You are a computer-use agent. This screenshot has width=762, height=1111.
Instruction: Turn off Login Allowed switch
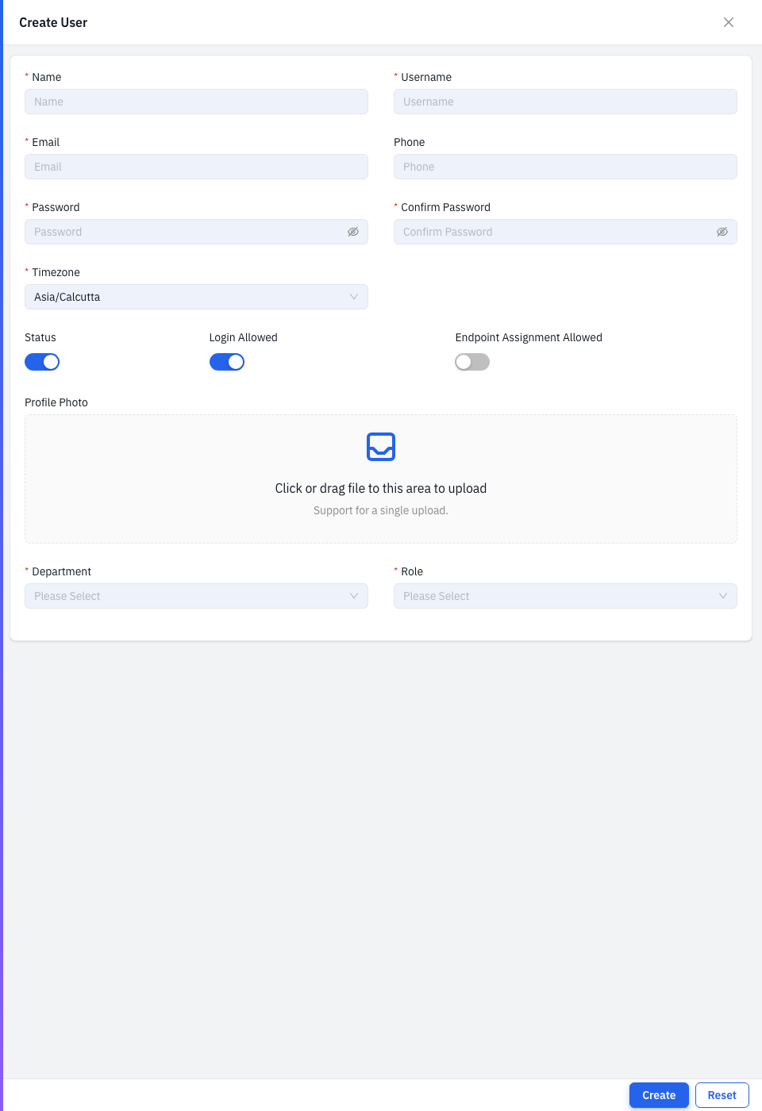click(227, 362)
